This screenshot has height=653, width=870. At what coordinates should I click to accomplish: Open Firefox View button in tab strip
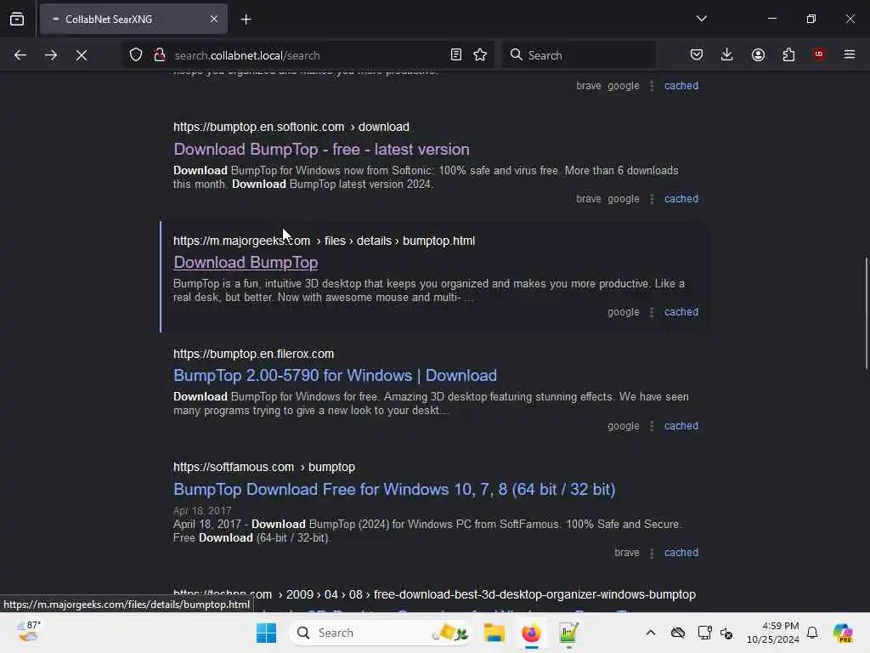pos(17,20)
